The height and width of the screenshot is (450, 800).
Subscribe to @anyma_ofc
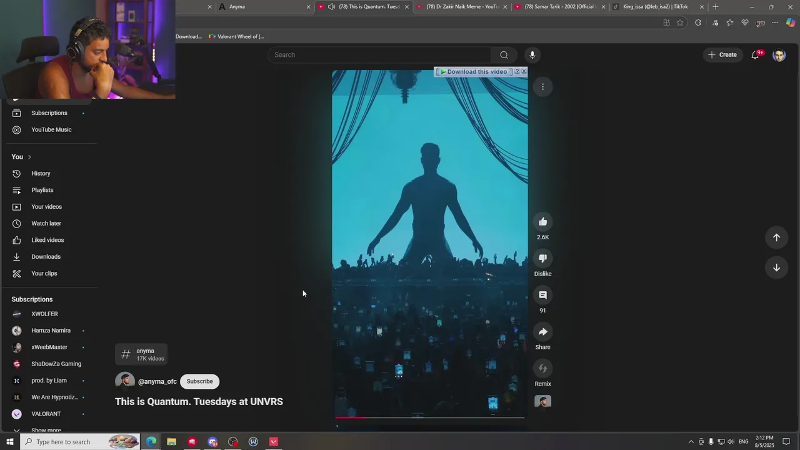point(199,381)
